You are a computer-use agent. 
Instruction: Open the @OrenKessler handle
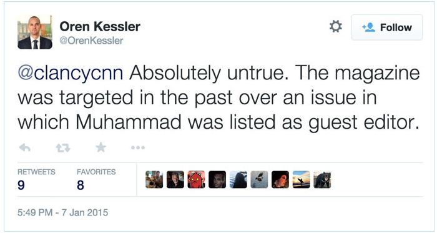click(91, 41)
